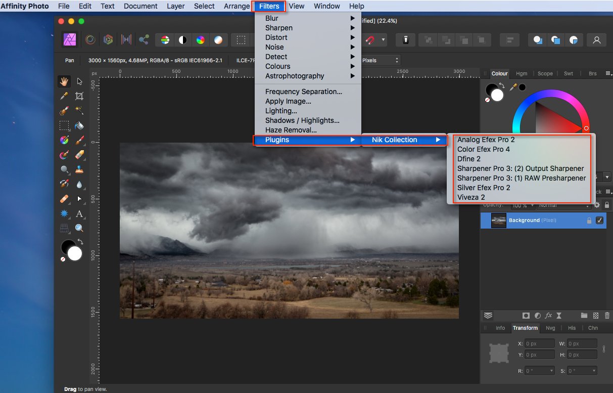
Task: Switch to the Transform tab
Action: coord(525,328)
